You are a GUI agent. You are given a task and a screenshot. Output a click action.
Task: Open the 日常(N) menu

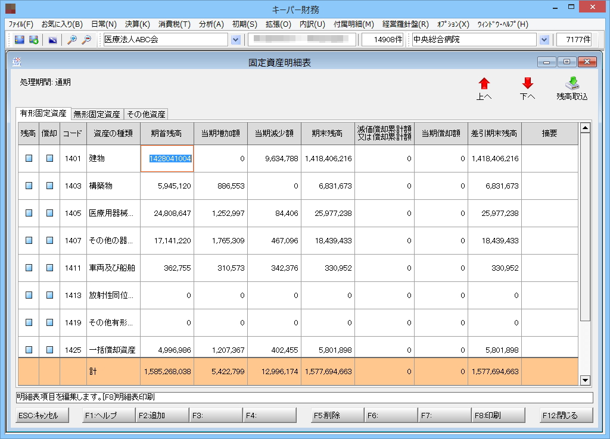(x=104, y=24)
